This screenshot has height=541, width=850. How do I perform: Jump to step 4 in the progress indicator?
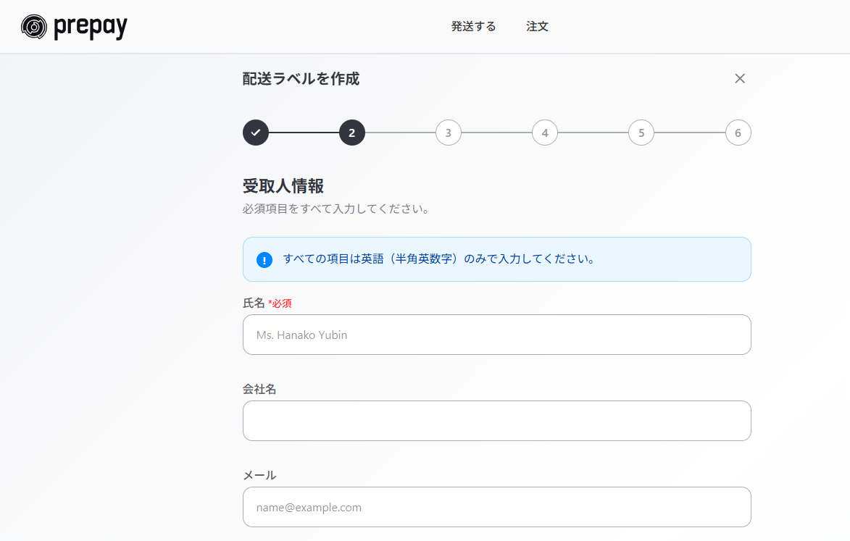click(545, 133)
